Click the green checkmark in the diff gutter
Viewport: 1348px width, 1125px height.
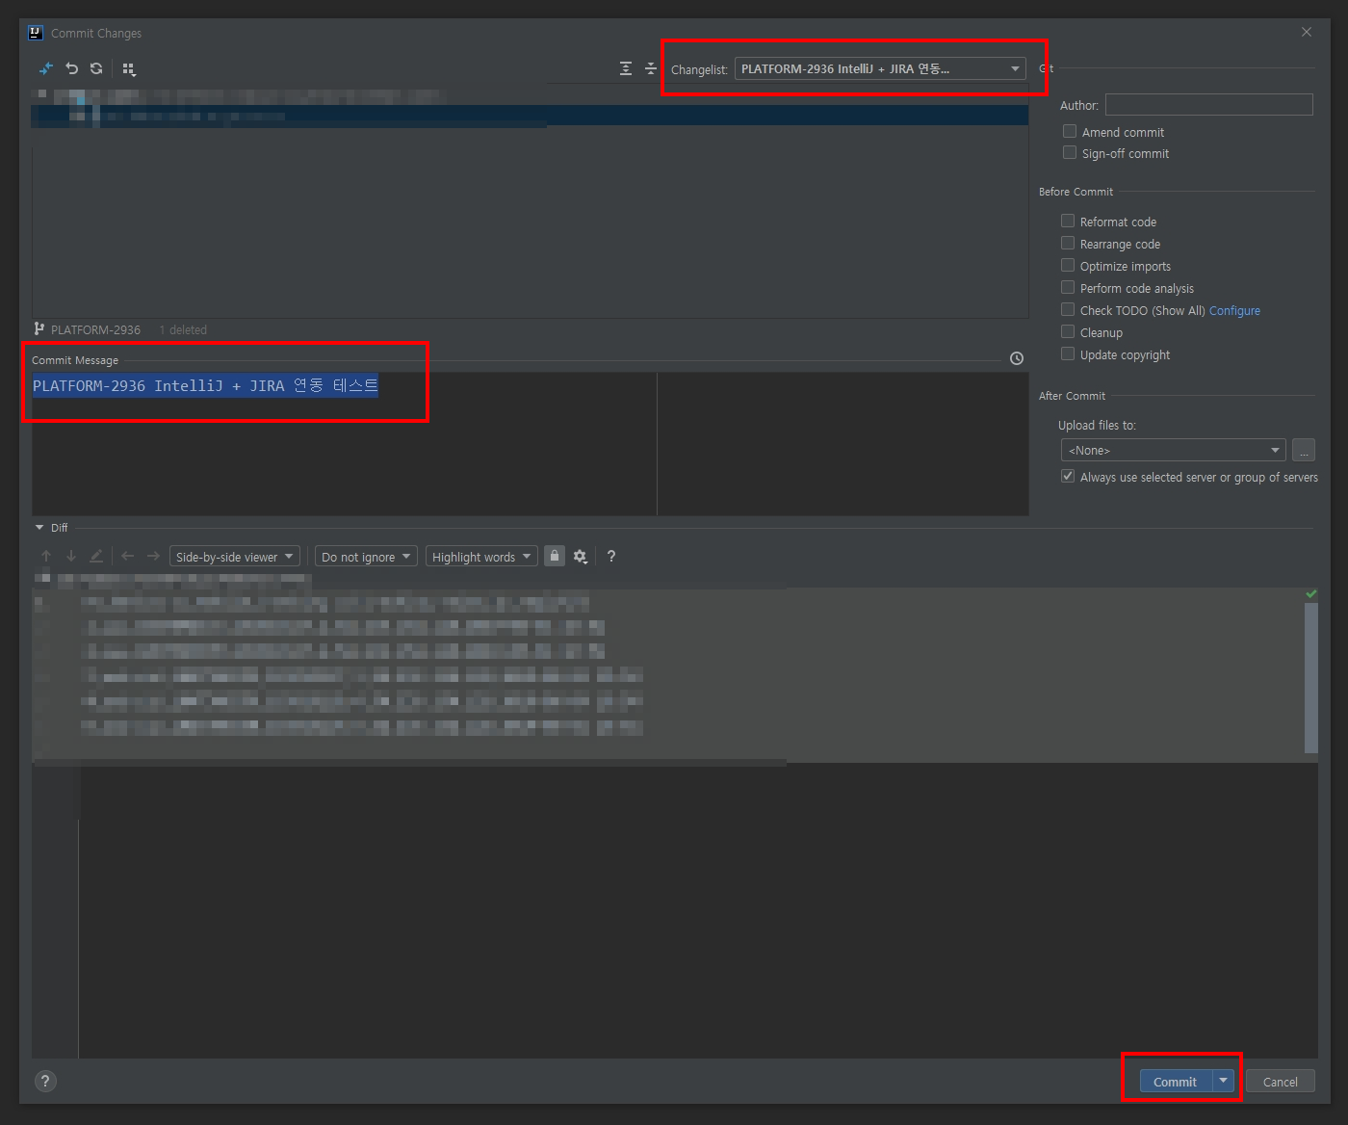[x=1310, y=594]
